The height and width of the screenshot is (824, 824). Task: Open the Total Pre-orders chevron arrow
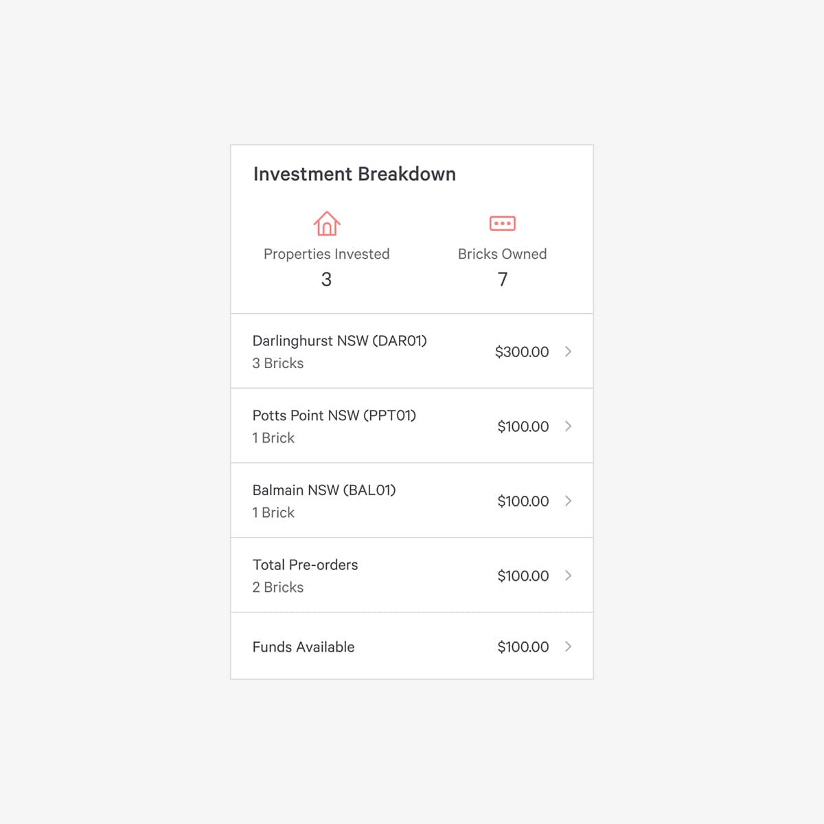coord(568,575)
